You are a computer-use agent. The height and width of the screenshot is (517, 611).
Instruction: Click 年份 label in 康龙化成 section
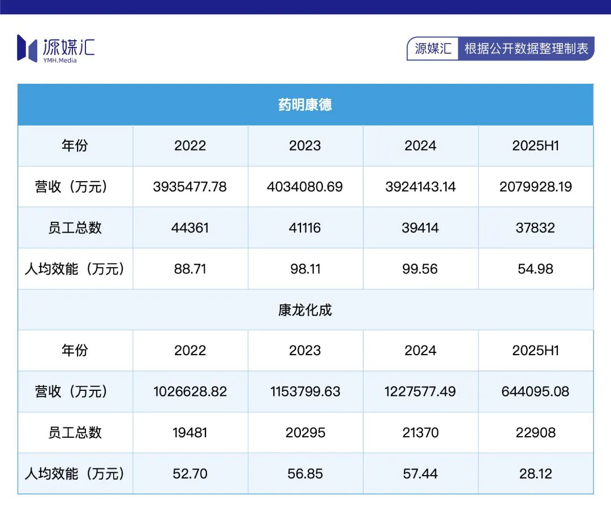pyautogui.click(x=75, y=350)
